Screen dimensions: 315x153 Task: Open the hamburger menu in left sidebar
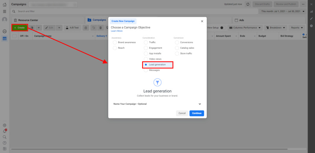click(4, 12)
